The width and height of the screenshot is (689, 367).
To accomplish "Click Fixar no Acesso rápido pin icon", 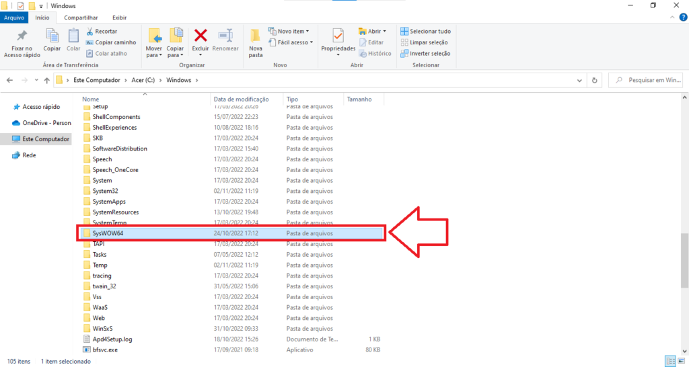I will pyautogui.click(x=22, y=36).
